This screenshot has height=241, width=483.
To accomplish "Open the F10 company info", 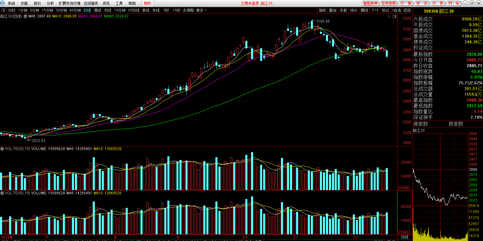I will click(x=375, y=10).
